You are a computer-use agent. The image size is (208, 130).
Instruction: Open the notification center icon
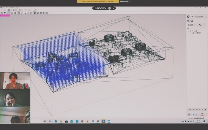click(x=204, y=121)
